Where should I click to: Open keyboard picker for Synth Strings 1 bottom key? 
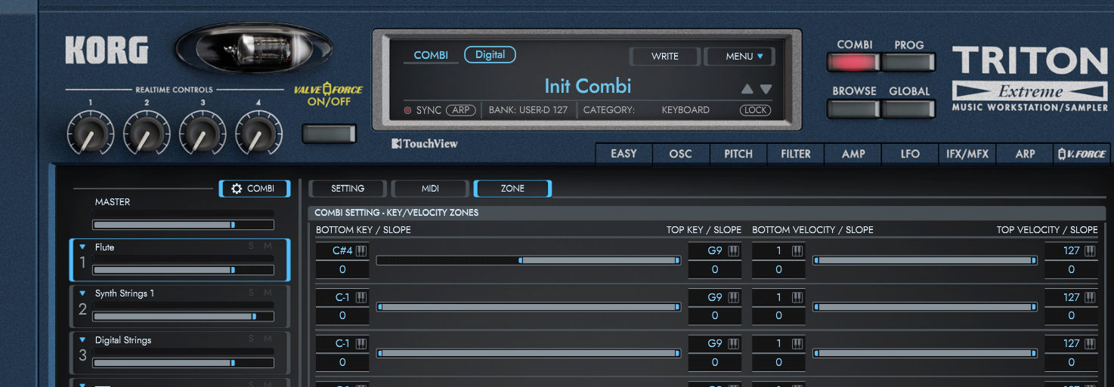point(361,297)
